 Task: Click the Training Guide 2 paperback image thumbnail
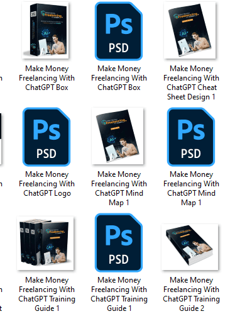190,247
